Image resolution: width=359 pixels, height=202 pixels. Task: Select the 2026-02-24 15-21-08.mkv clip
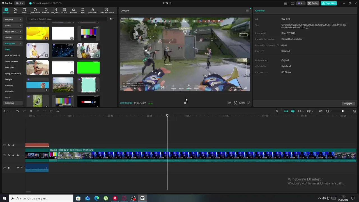pos(206,155)
